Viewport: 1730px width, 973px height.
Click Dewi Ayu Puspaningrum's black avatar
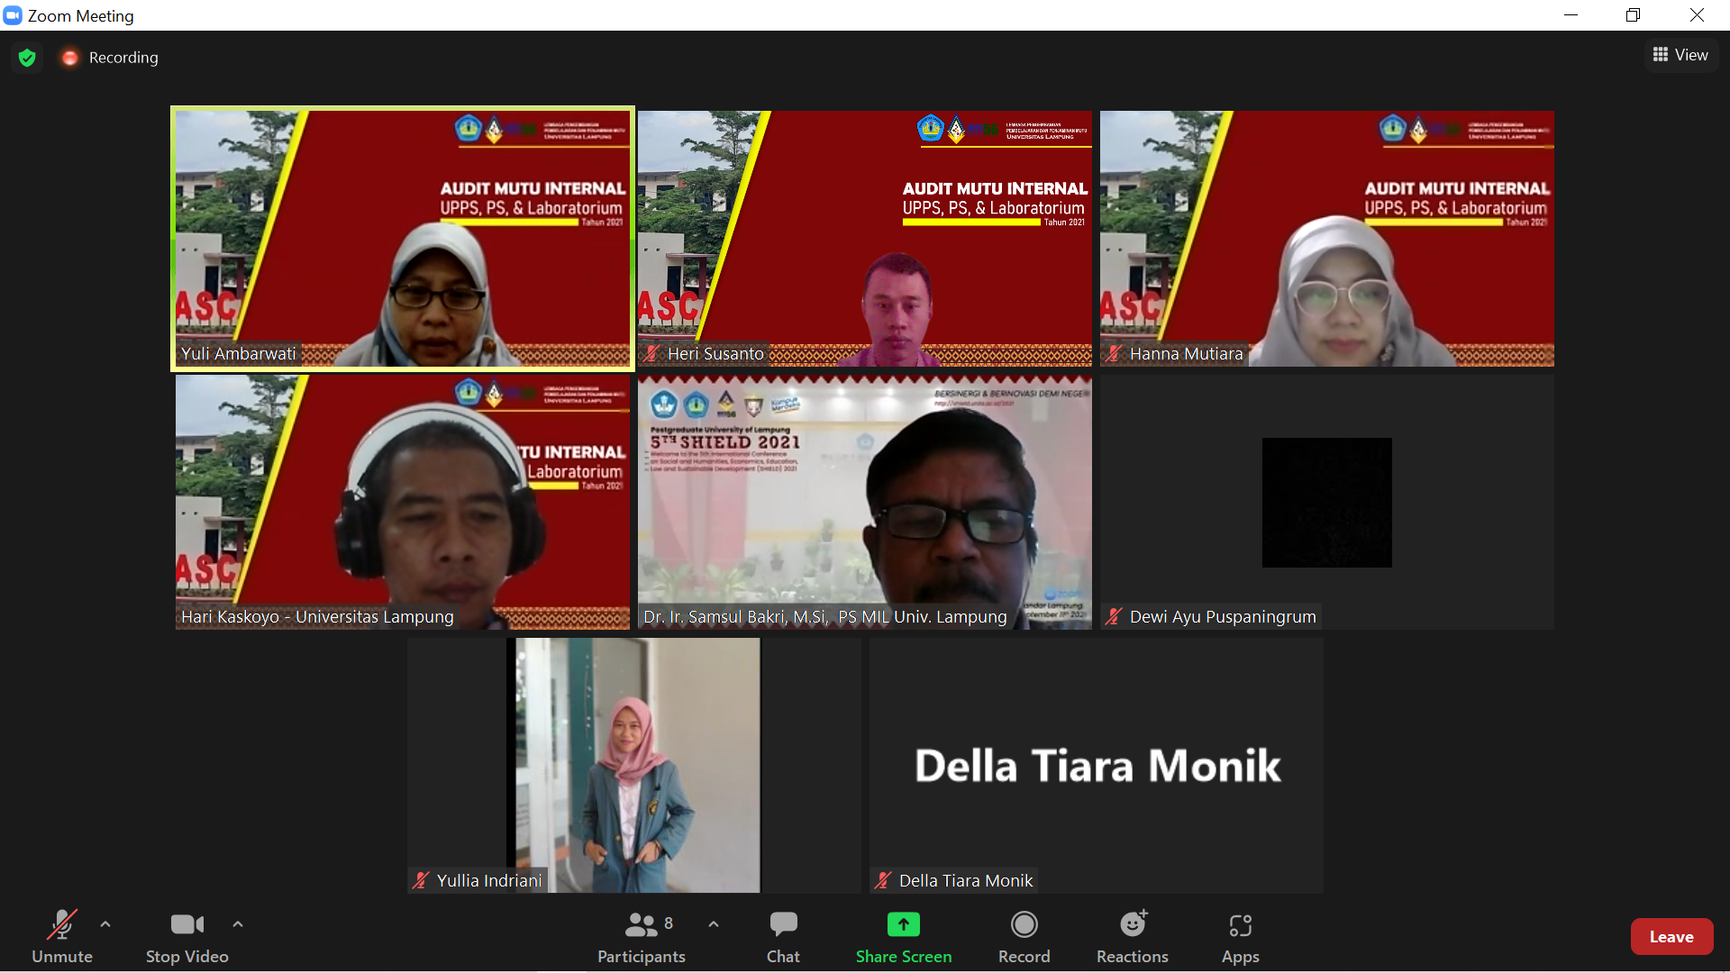[1326, 503]
